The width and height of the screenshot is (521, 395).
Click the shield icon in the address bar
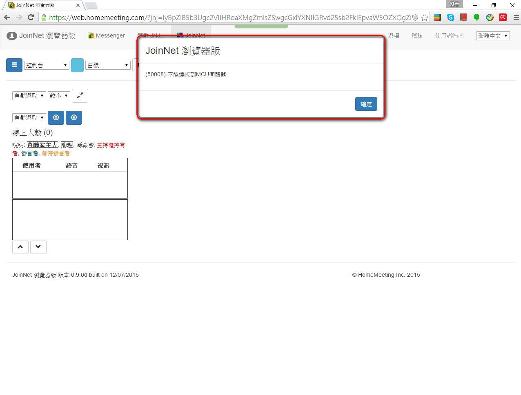point(415,18)
